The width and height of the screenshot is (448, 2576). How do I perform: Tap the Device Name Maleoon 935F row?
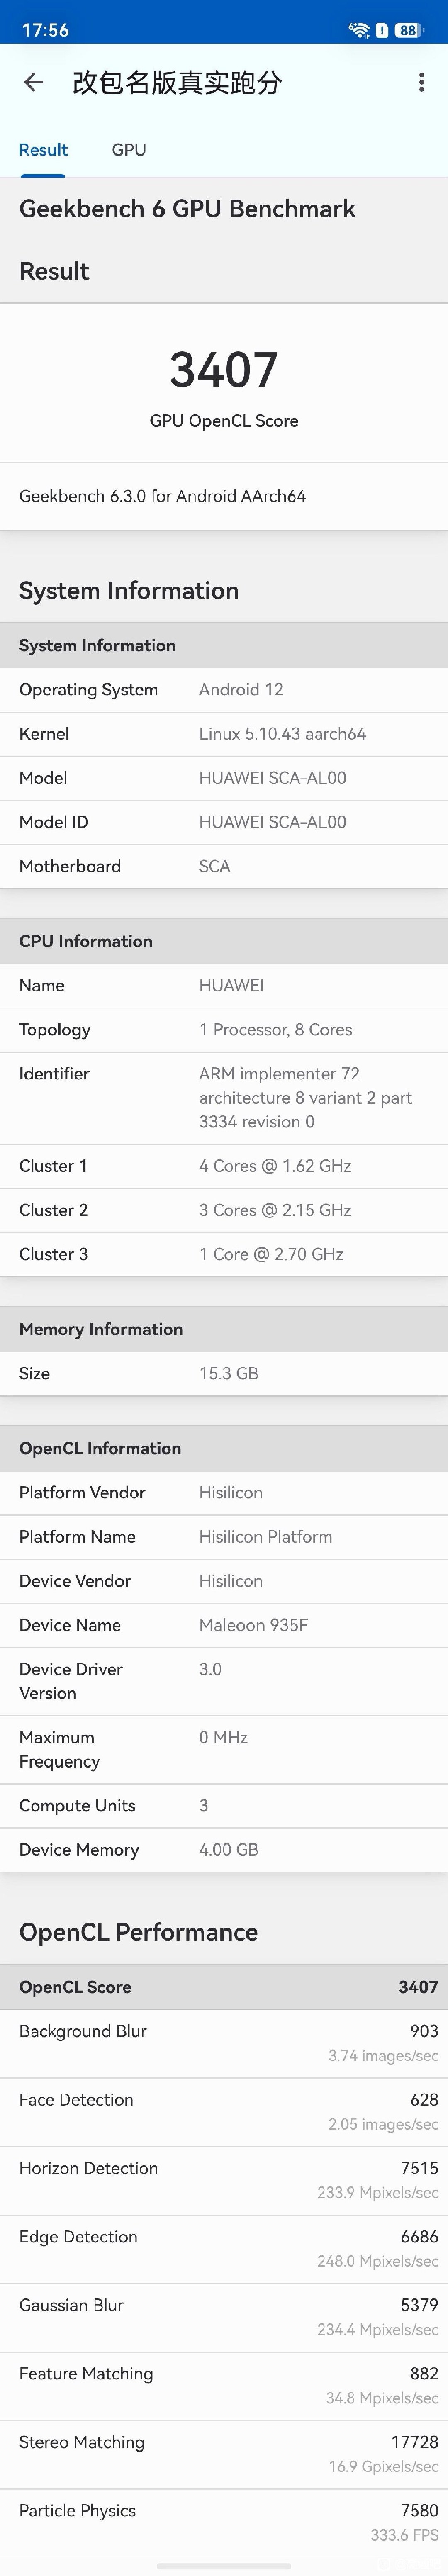coord(224,1625)
